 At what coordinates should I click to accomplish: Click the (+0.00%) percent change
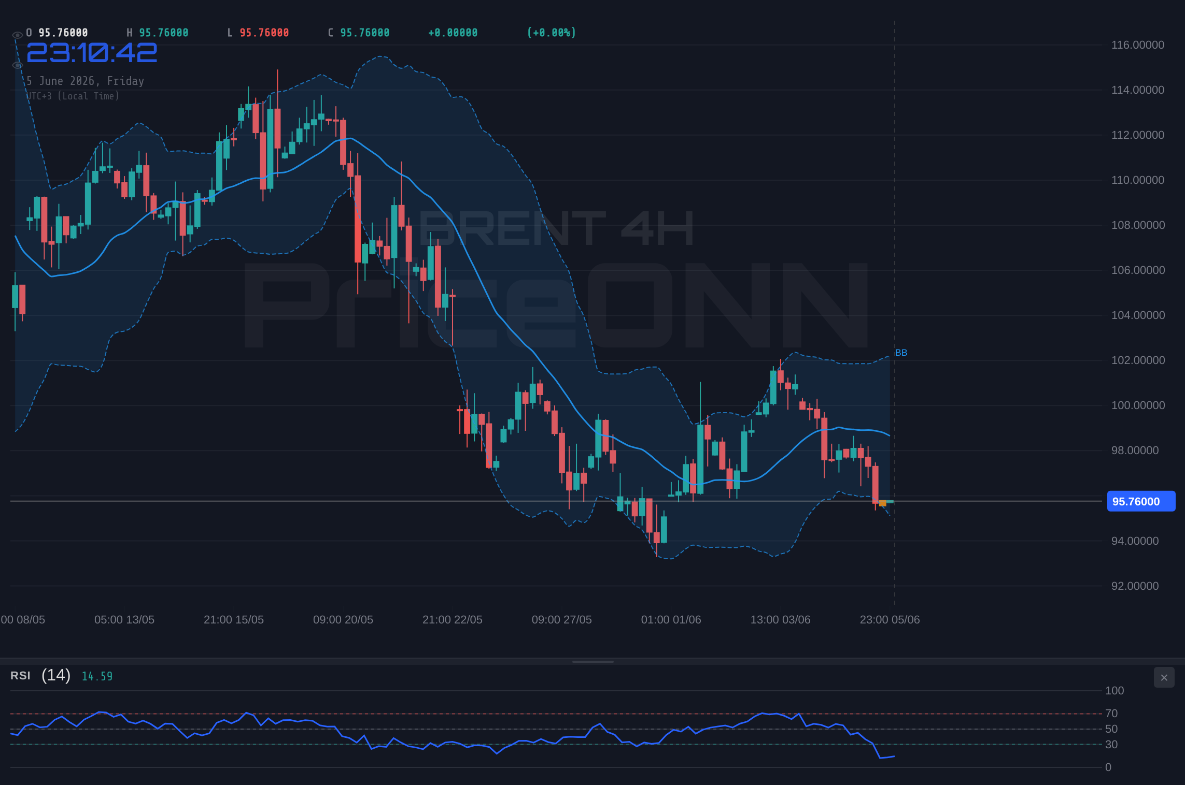552,33
